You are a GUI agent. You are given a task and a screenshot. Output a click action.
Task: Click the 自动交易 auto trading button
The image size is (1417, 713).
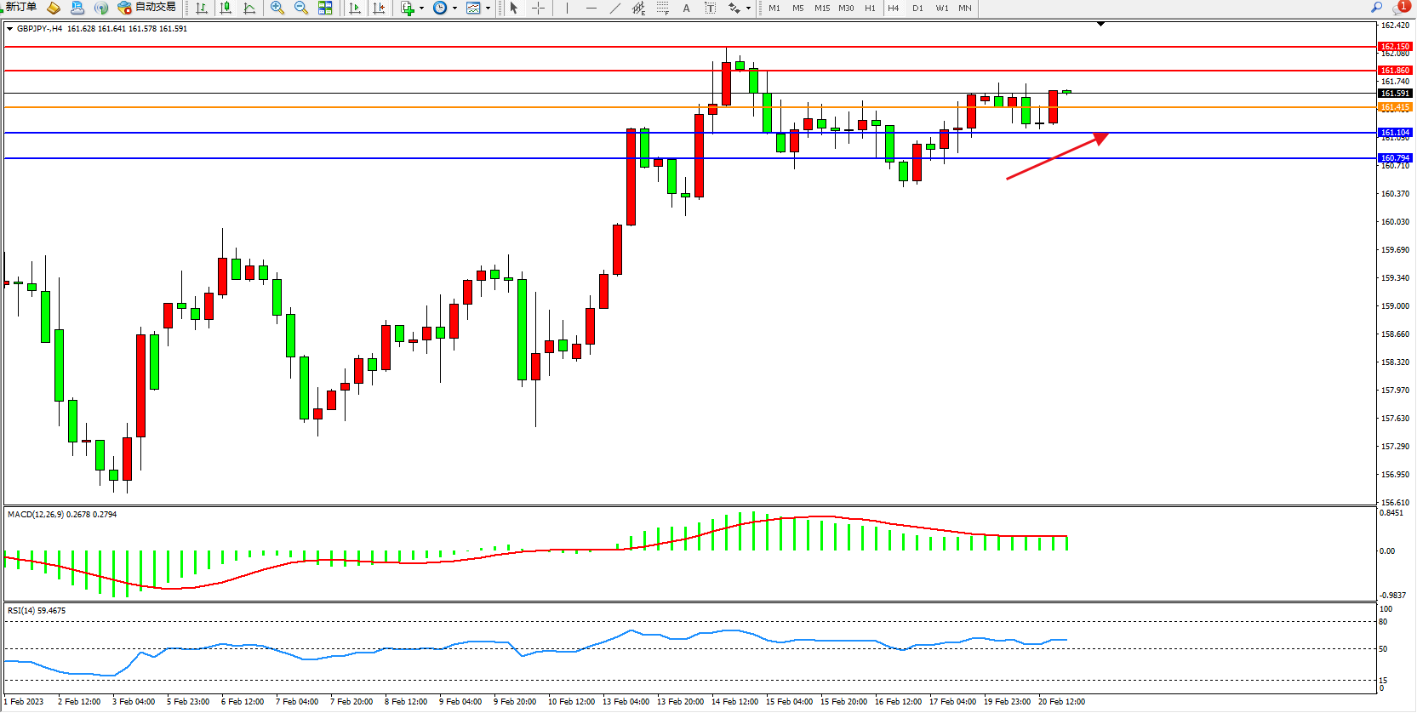pos(147,7)
